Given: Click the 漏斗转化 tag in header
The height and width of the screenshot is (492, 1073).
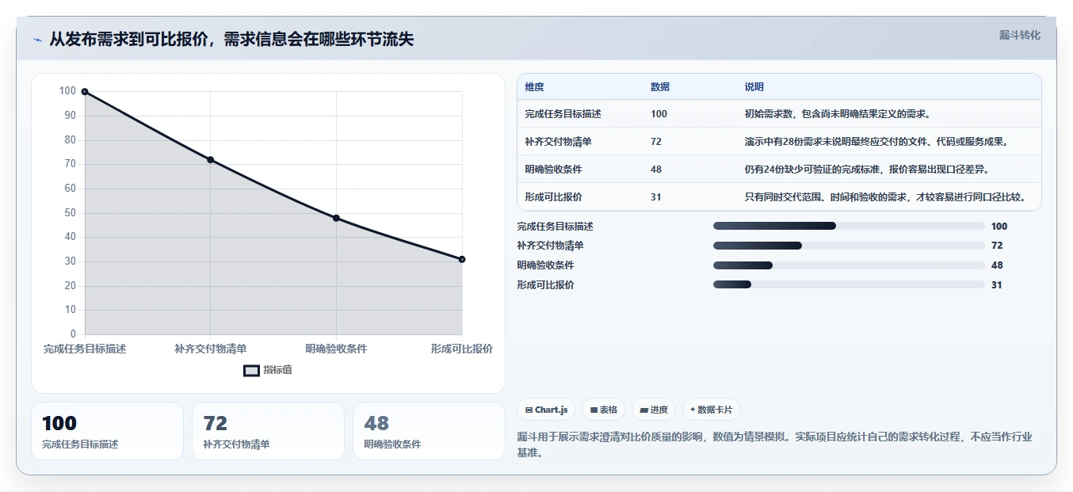Looking at the screenshot, I should pyautogui.click(x=1019, y=35).
